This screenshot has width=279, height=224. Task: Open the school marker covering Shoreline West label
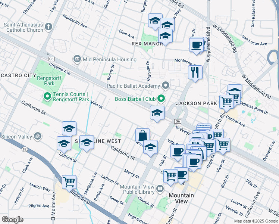pos(87,142)
